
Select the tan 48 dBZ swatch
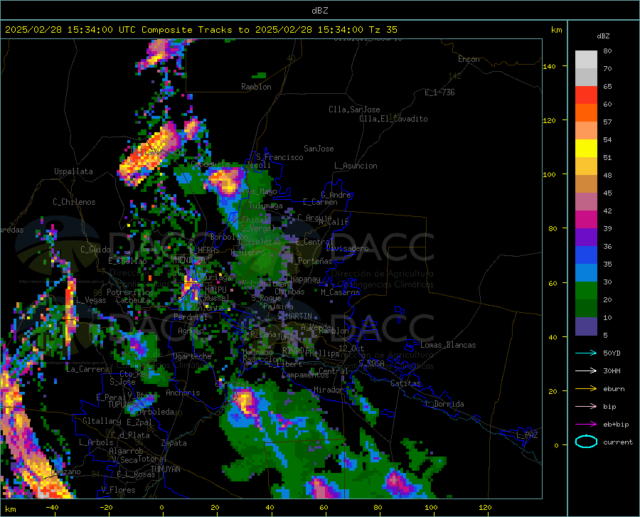586,184
